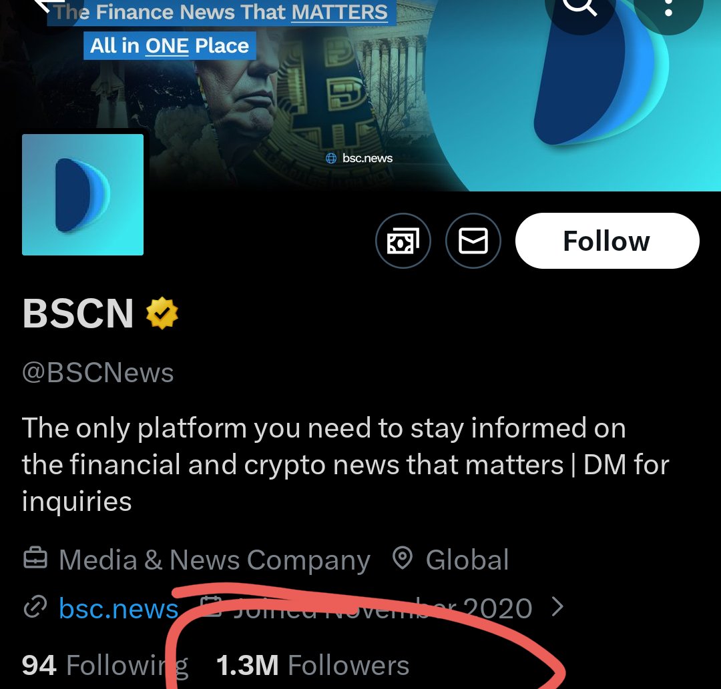Follow the BSCN account
The height and width of the screenshot is (689, 721).
pos(607,241)
